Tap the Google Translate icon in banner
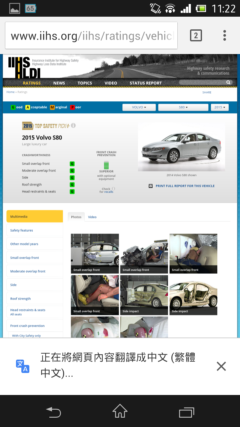This screenshot has height=427, width=240. click(23, 366)
